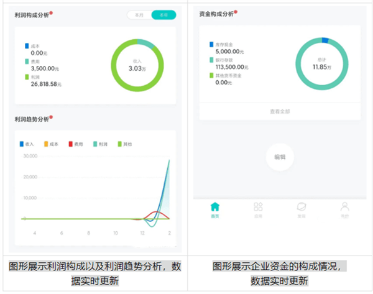Open the 我的 profile icon
373x294 pixels.
[x=344, y=209]
